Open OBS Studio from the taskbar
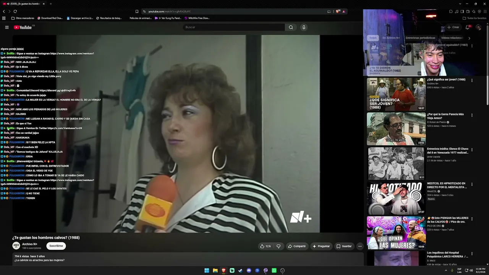The height and width of the screenshot is (275, 489). coord(282,270)
